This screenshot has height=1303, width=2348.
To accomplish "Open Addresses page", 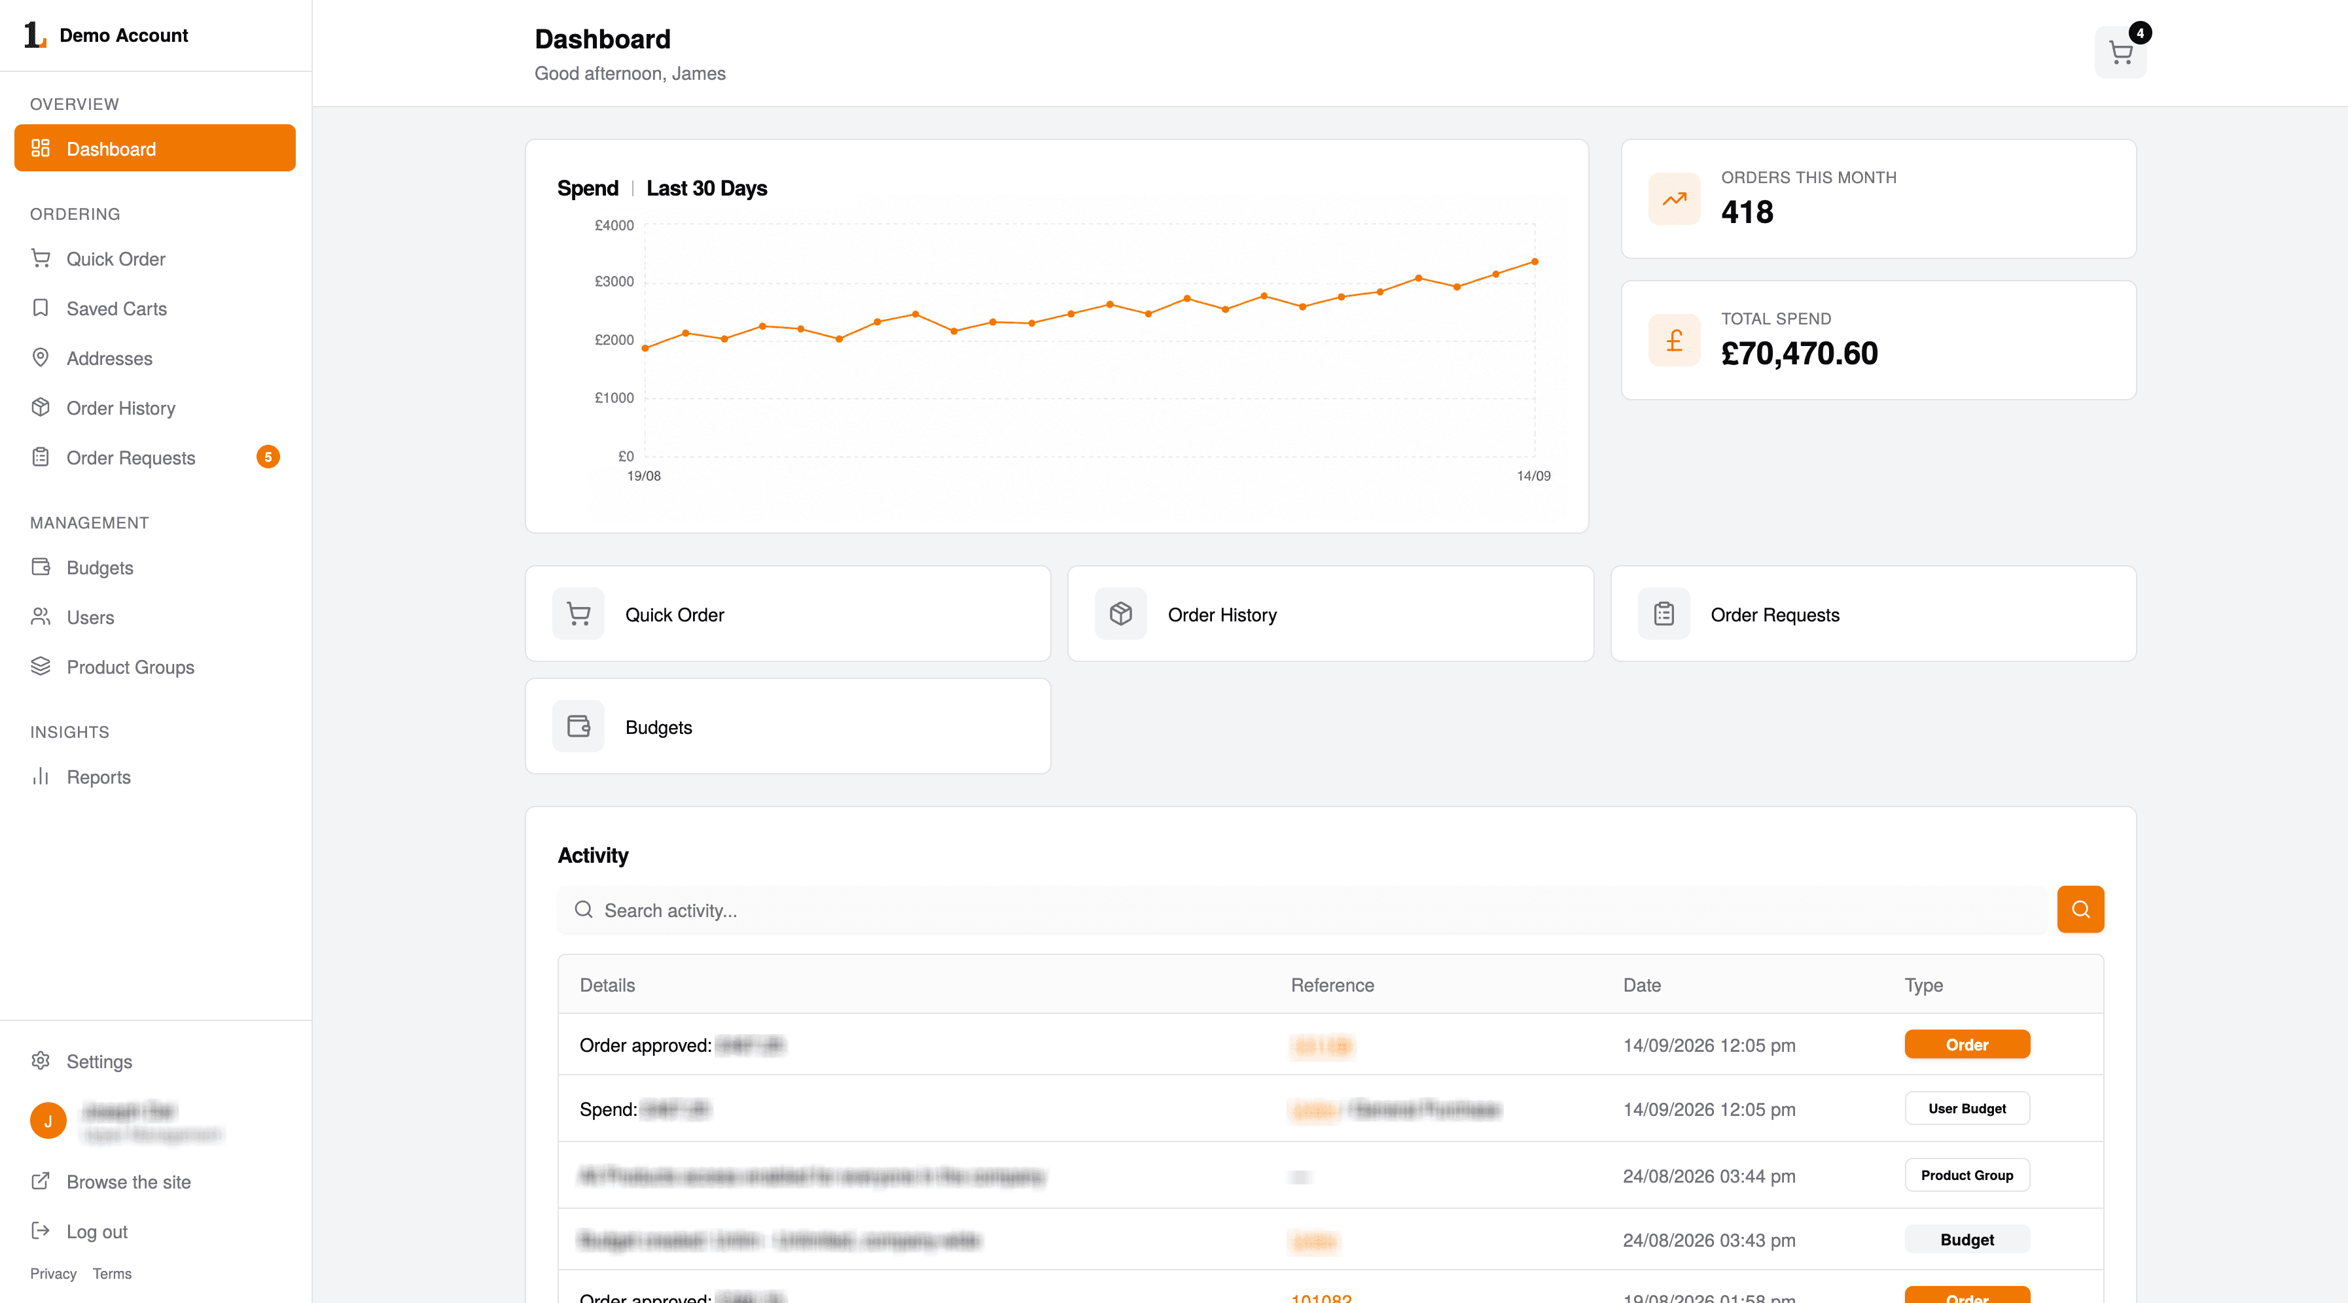I will [109, 358].
